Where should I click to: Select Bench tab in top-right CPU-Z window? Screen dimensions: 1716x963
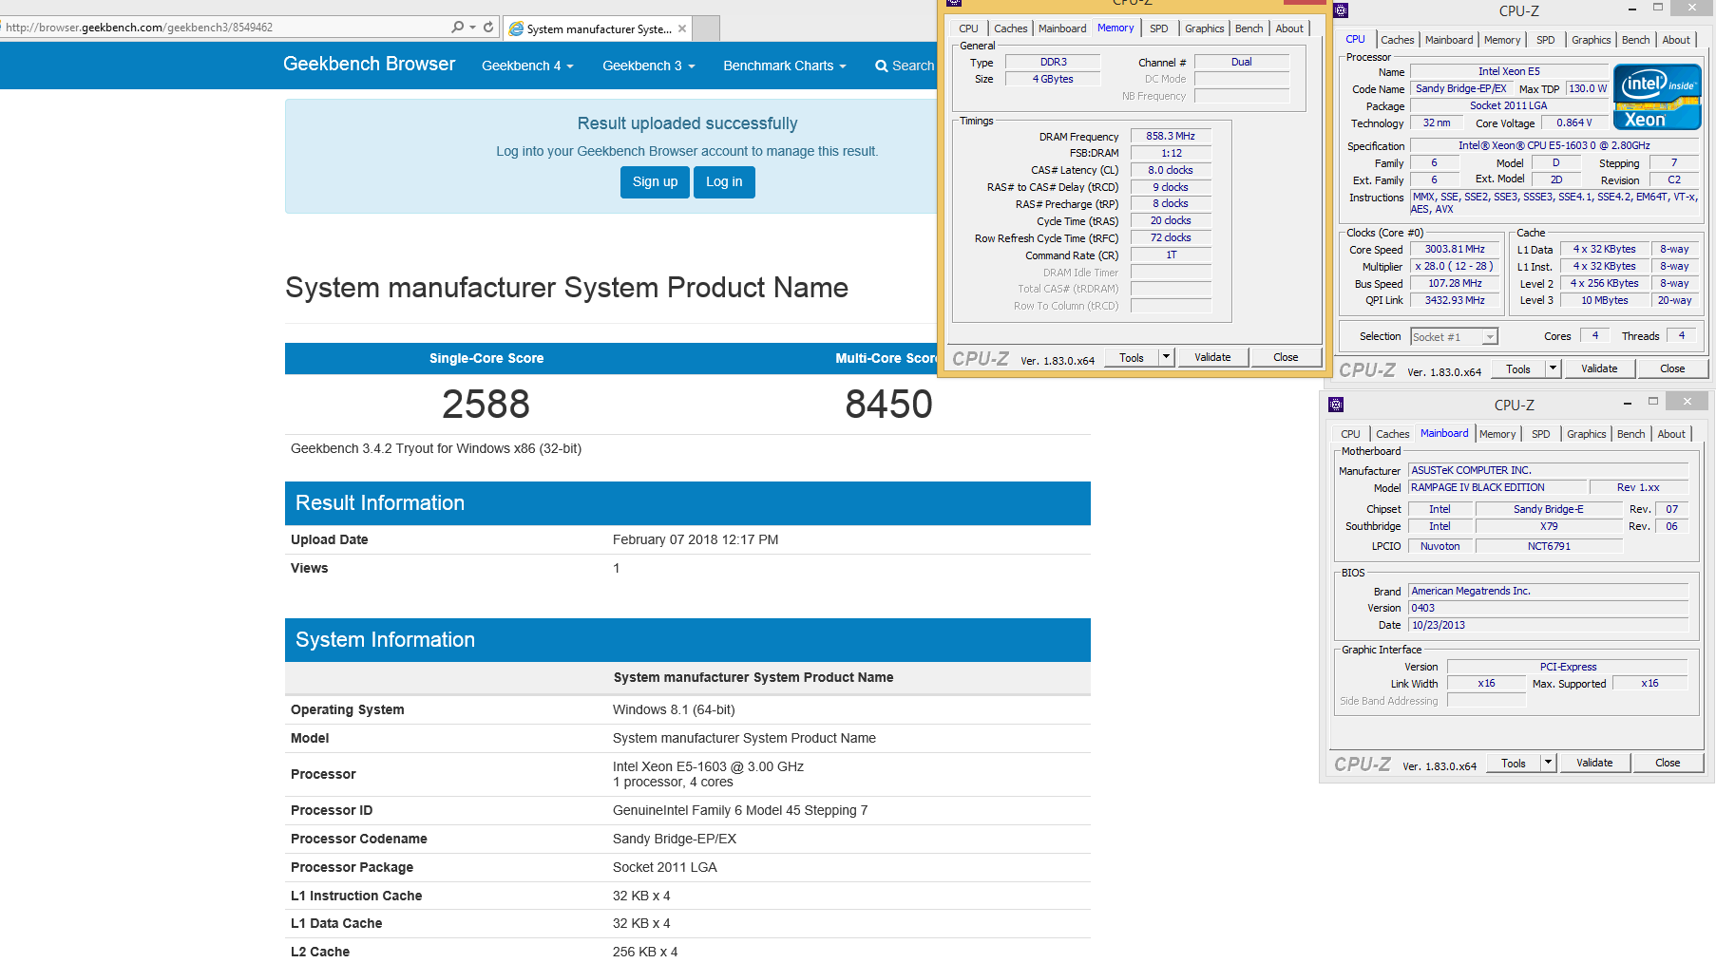pos(1635,40)
